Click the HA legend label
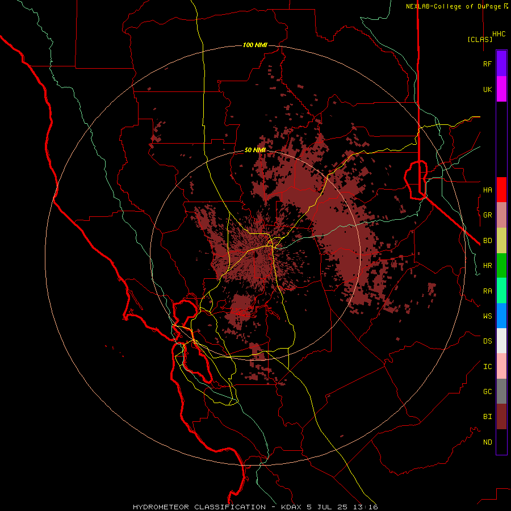Viewport: 511px width, 511px height. pyautogui.click(x=487, y=190)
